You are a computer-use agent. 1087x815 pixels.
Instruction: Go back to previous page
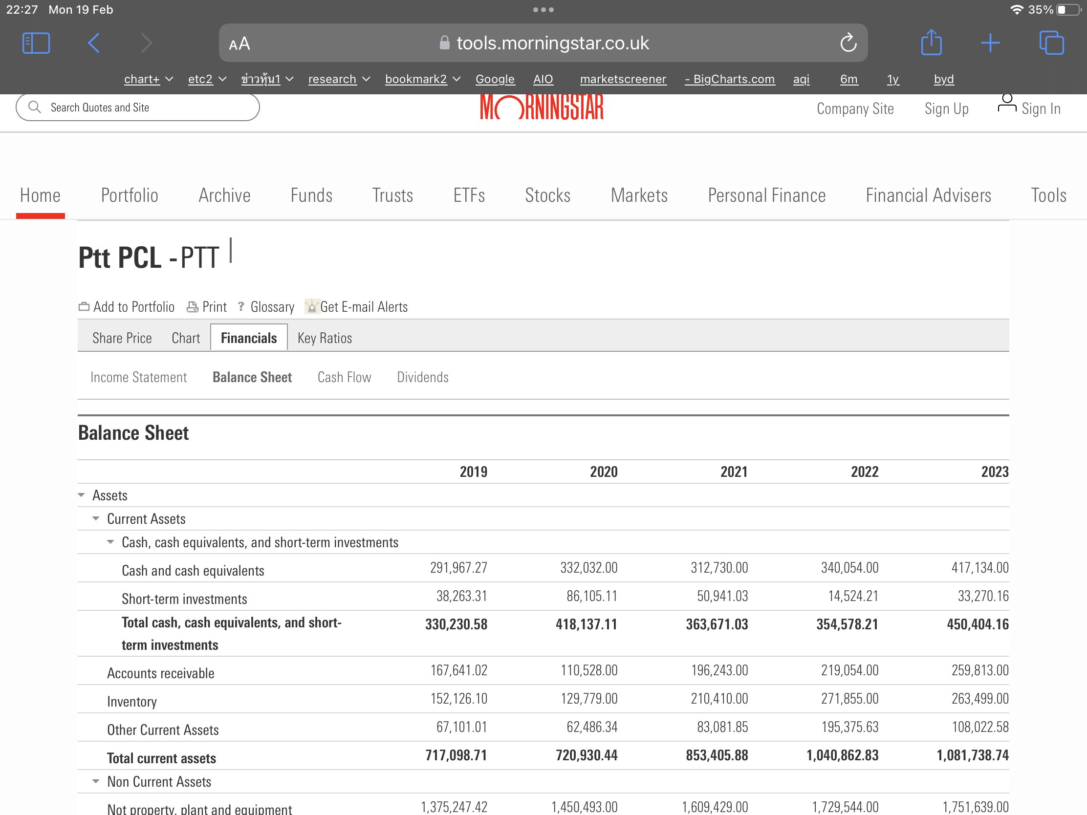point(93,43)
